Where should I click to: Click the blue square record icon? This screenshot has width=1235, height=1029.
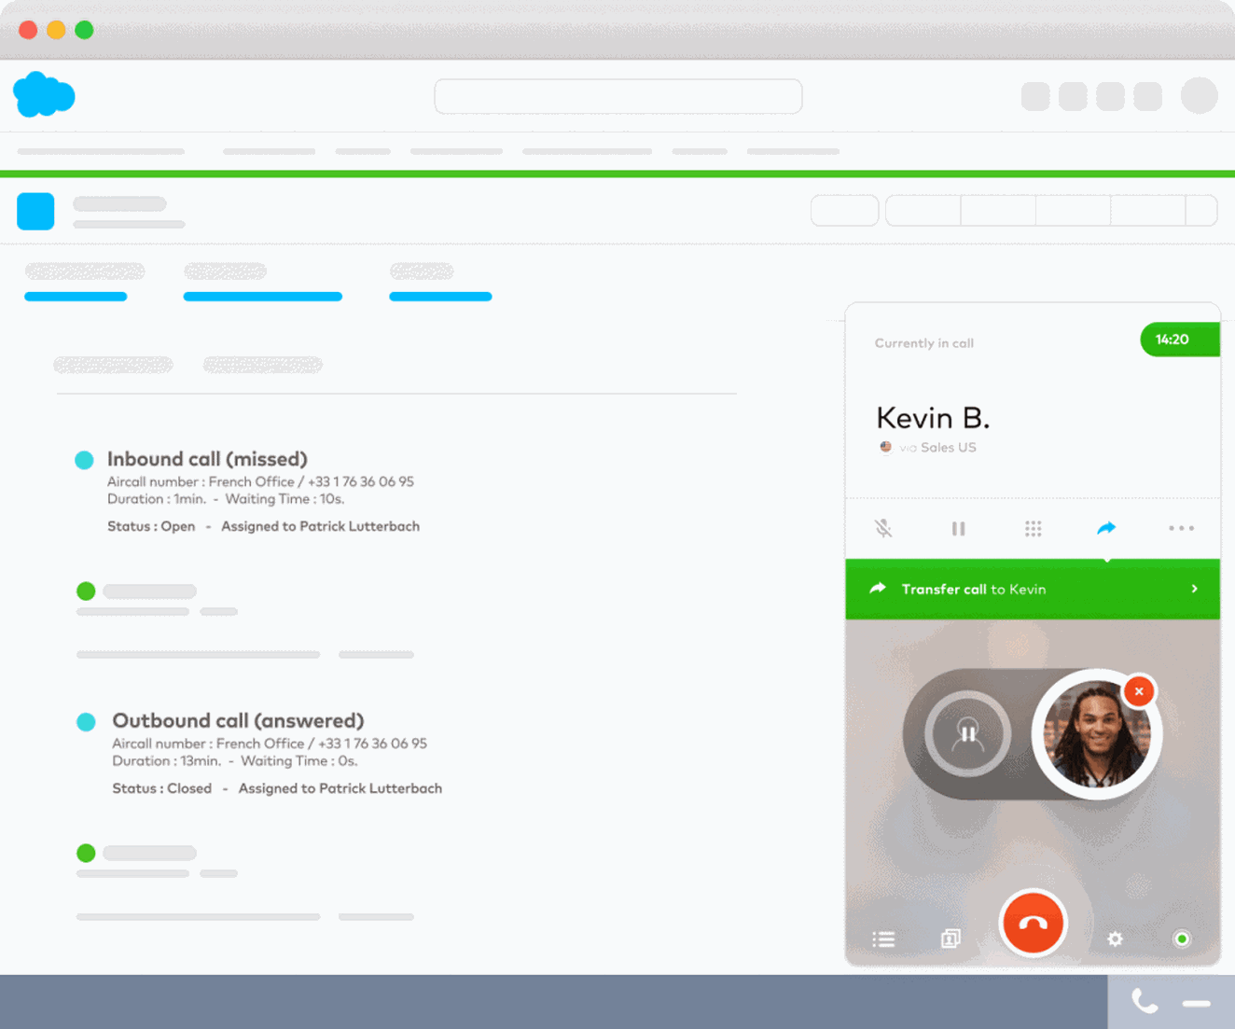[x=35, y=211]
